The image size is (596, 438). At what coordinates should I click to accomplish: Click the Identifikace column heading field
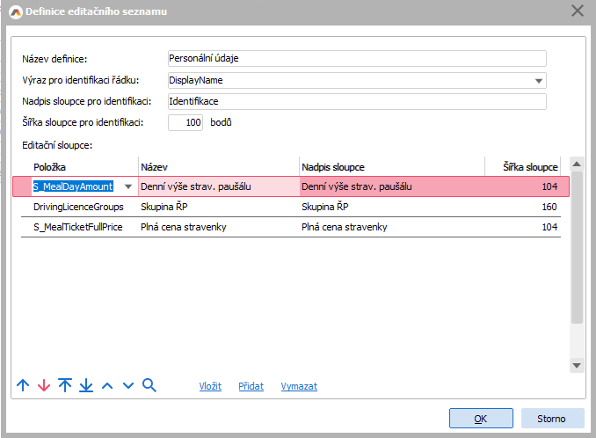tap(356, 101)
